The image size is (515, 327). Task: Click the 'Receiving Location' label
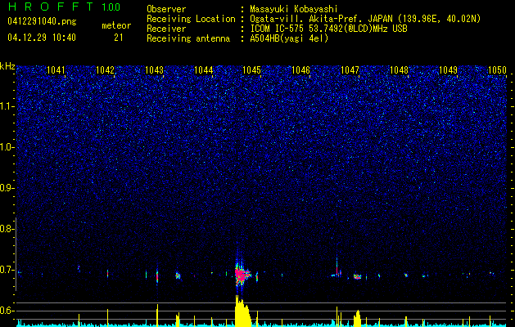click(x=191, y=19)
